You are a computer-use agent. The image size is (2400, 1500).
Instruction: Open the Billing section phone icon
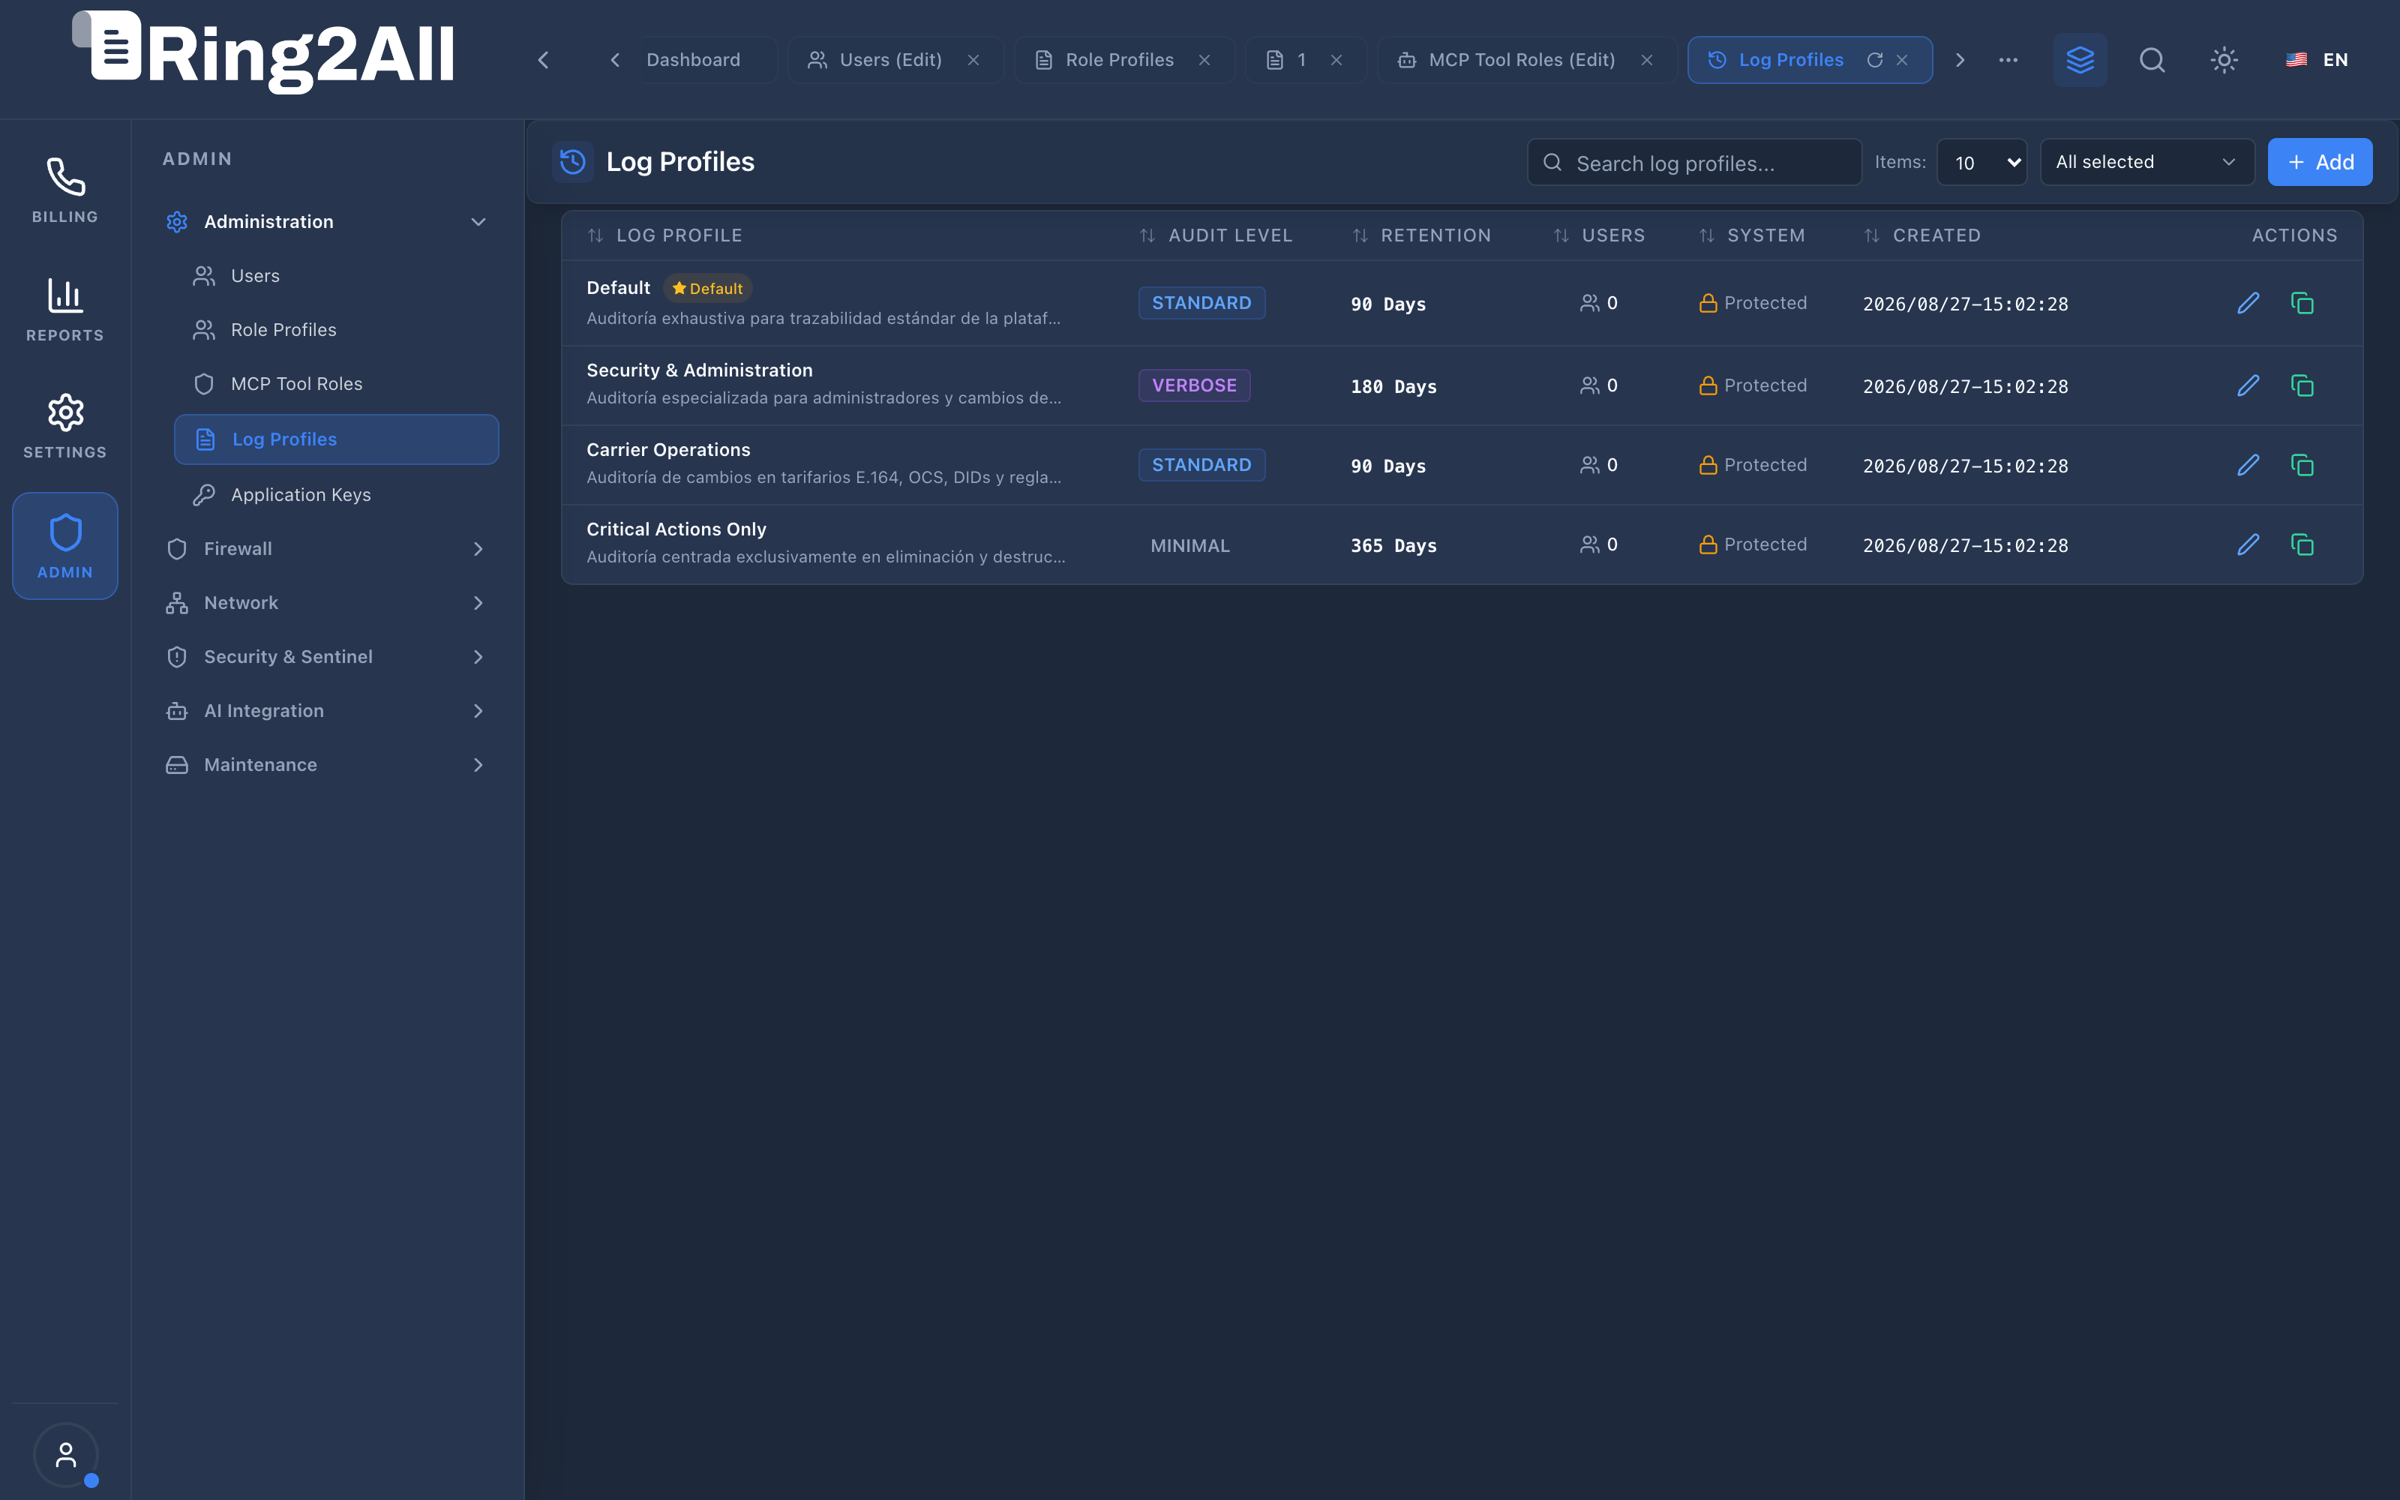(x=65, y=178)
